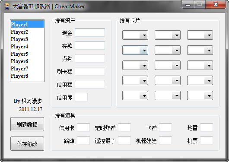Click the 保存修改 save changes button
229x162 pixels.
tap(27, 143)
